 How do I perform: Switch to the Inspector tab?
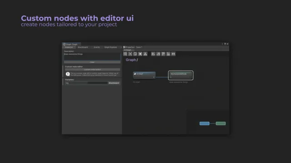pos(69,47)
